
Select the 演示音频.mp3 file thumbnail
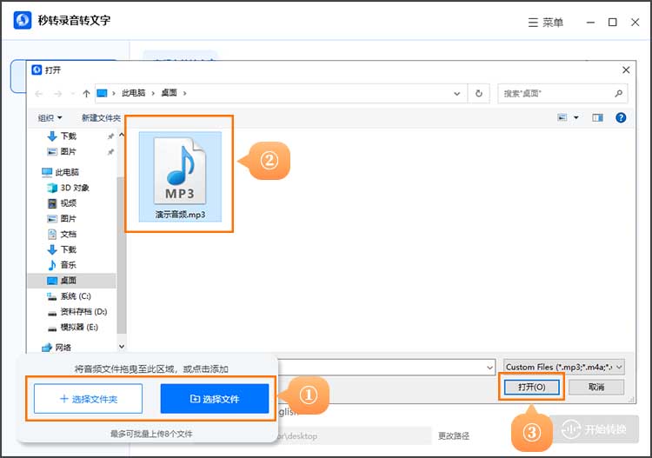coord(180,176)
